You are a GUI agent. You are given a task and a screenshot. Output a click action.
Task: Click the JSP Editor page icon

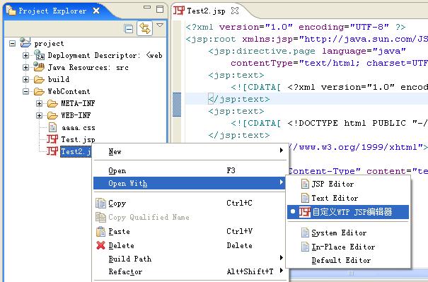[305, 184]
